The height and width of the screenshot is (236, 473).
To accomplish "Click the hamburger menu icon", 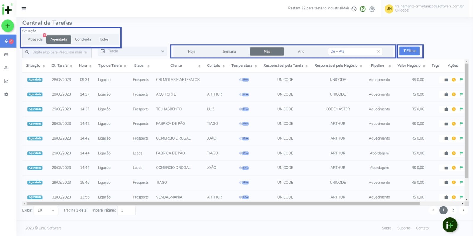I will click(x=24, y=9).
